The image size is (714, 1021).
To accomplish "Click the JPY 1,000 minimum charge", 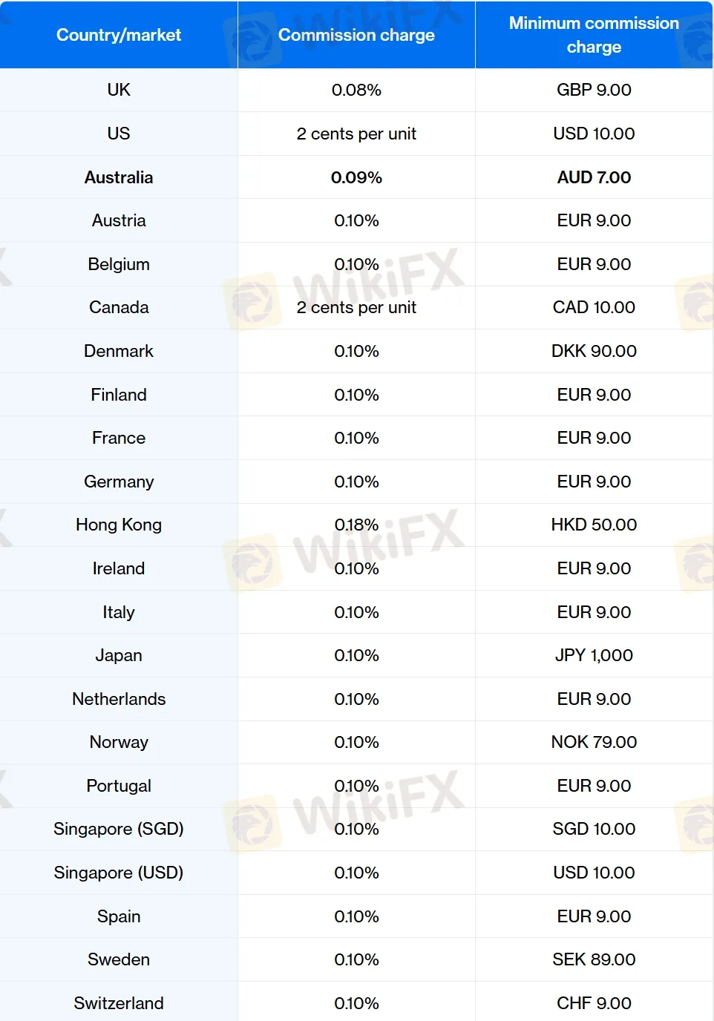I will tap(594, 655).
